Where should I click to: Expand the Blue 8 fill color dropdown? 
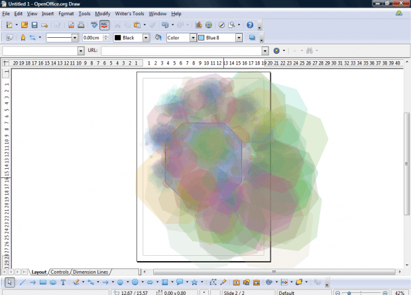click(x=237, y=38)
